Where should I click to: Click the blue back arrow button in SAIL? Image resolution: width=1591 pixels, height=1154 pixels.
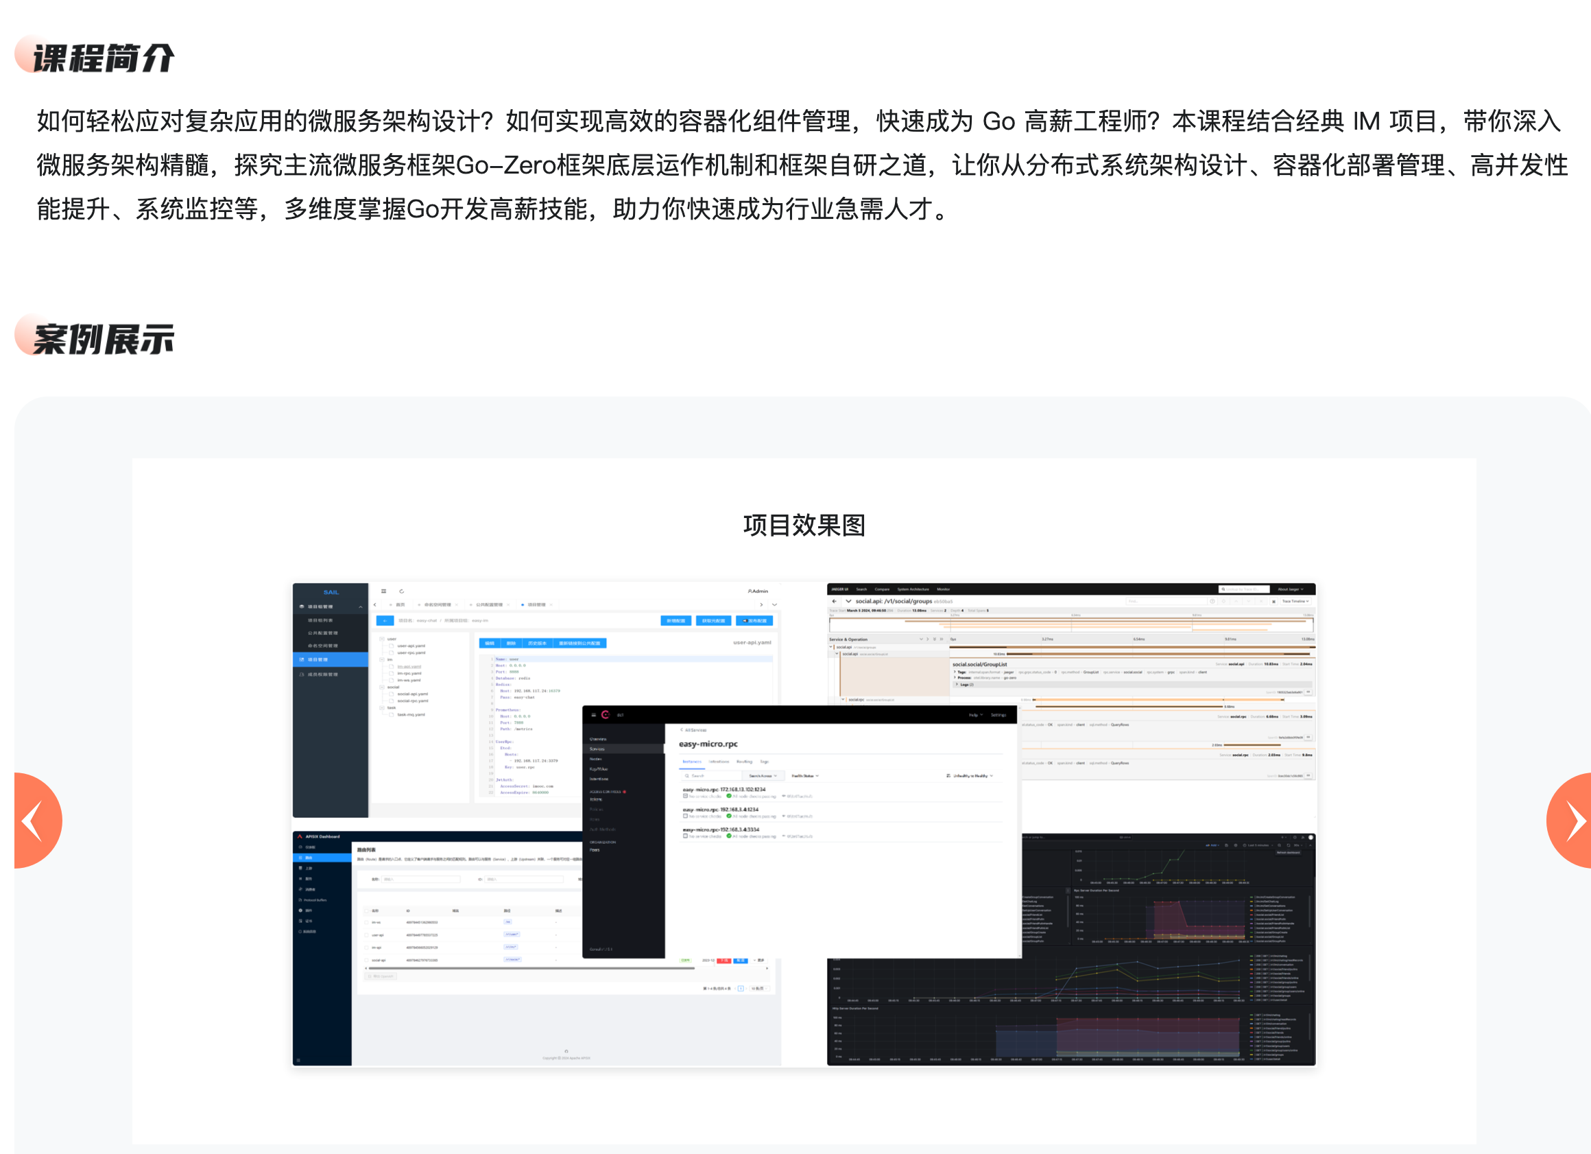(385, 620)
